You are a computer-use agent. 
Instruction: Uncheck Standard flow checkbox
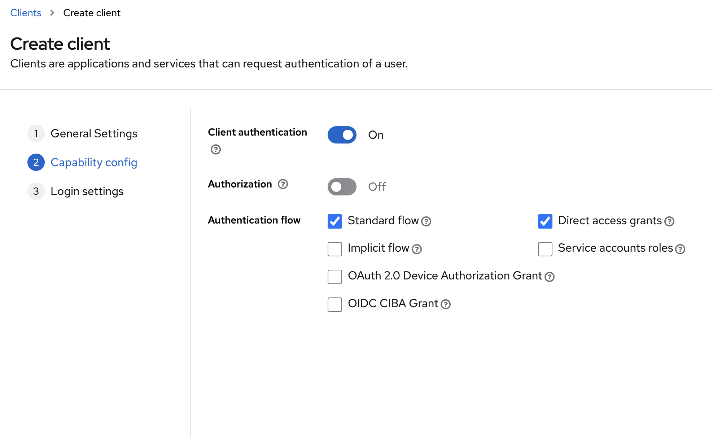pos(335,221)
